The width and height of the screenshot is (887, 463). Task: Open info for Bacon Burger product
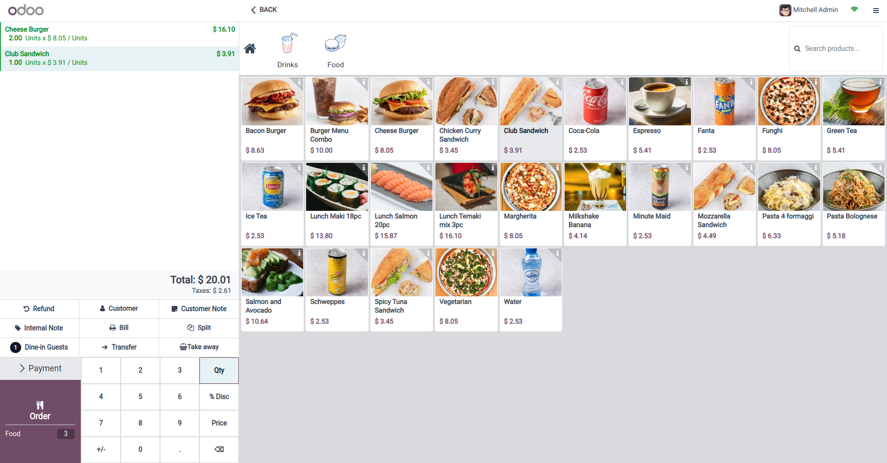click(x=299, y=82)
